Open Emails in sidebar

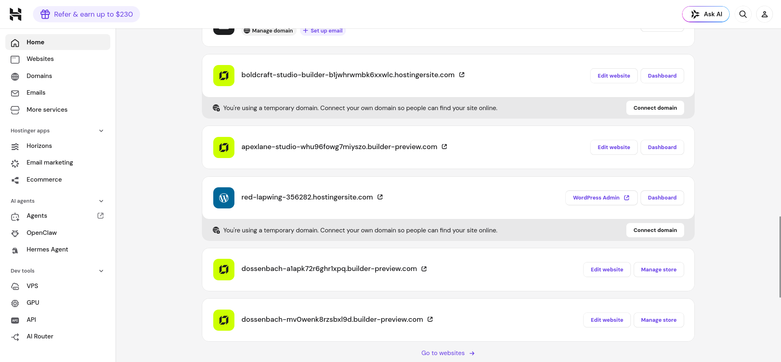58,93
